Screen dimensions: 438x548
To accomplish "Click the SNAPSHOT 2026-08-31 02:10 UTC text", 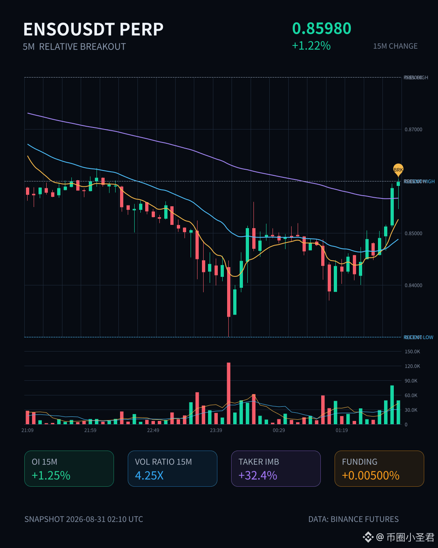I will 84,519.
